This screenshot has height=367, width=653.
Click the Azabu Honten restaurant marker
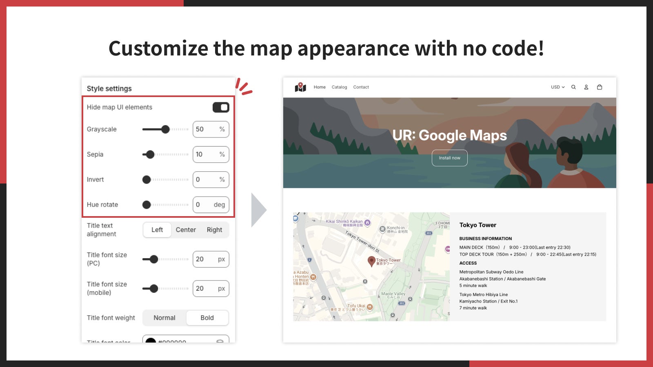313,277
